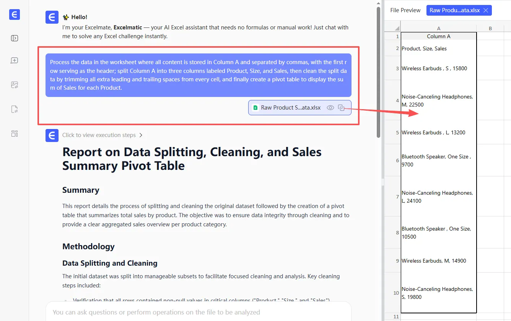Click the Excelmatic logo in sidebar
The width and height of the screenshot is (511, 321).
[15, 15]
